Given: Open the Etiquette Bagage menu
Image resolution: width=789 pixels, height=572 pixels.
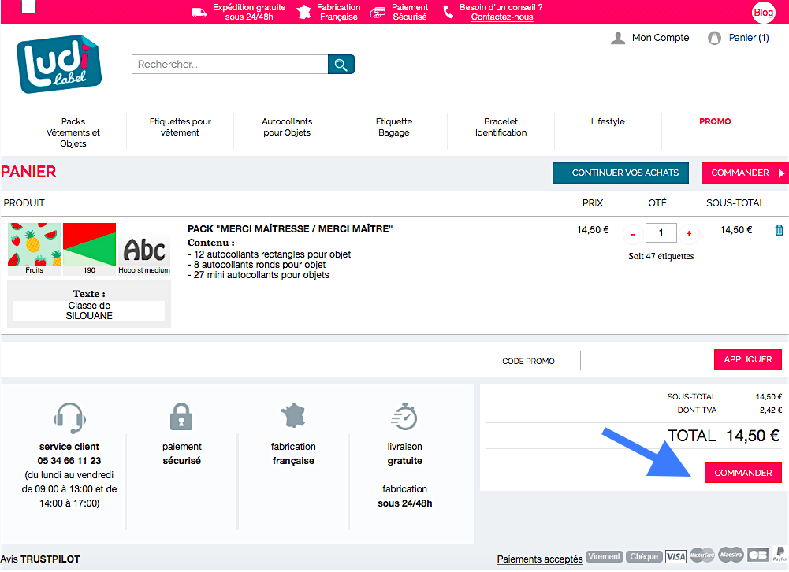Looking at the screenshot, I should [x=393, y=127].
